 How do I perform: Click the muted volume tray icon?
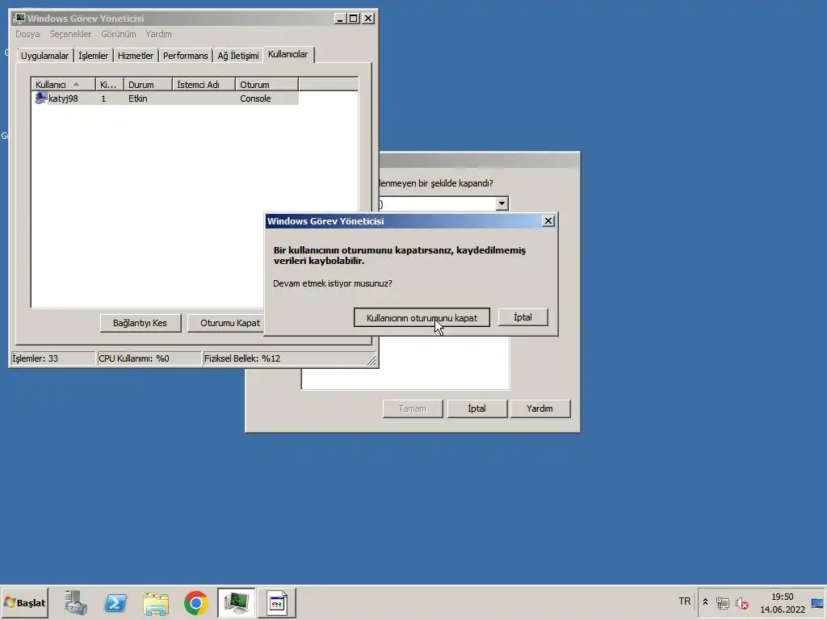(x=741, y=602)
